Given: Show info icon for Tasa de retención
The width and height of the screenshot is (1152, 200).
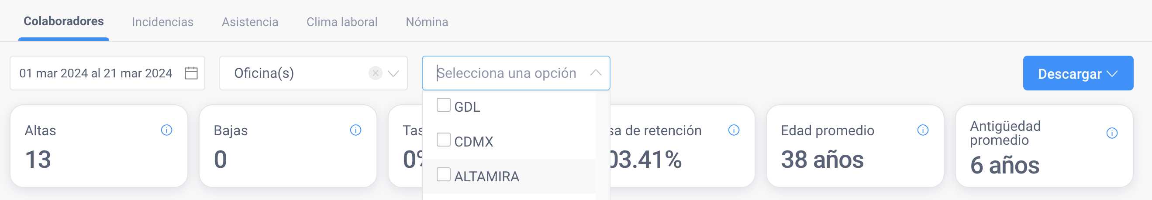Looking at the screenshot, I should click(733, 130).
